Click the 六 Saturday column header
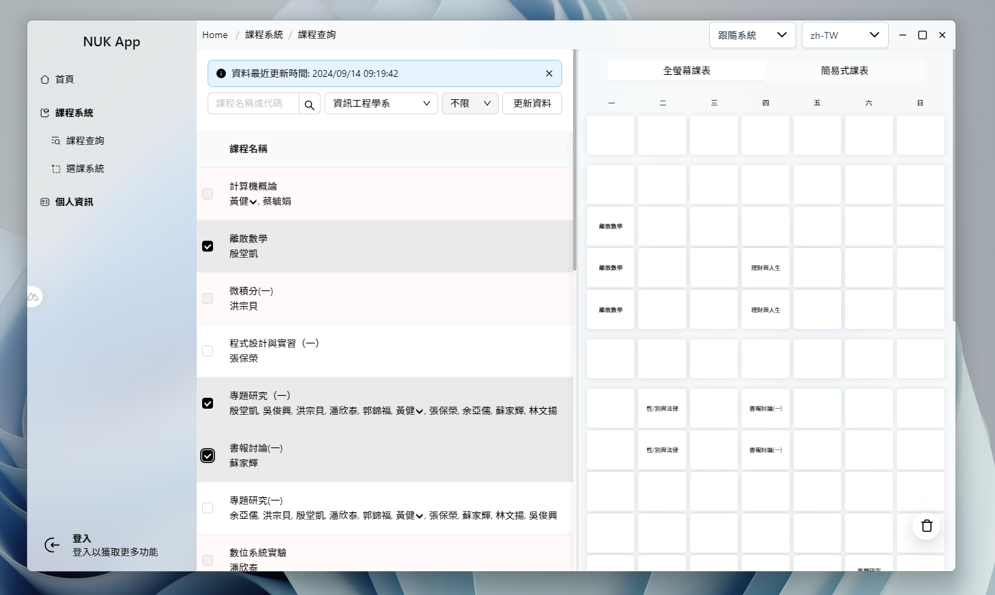995x595 pixels. pos(868,103)
